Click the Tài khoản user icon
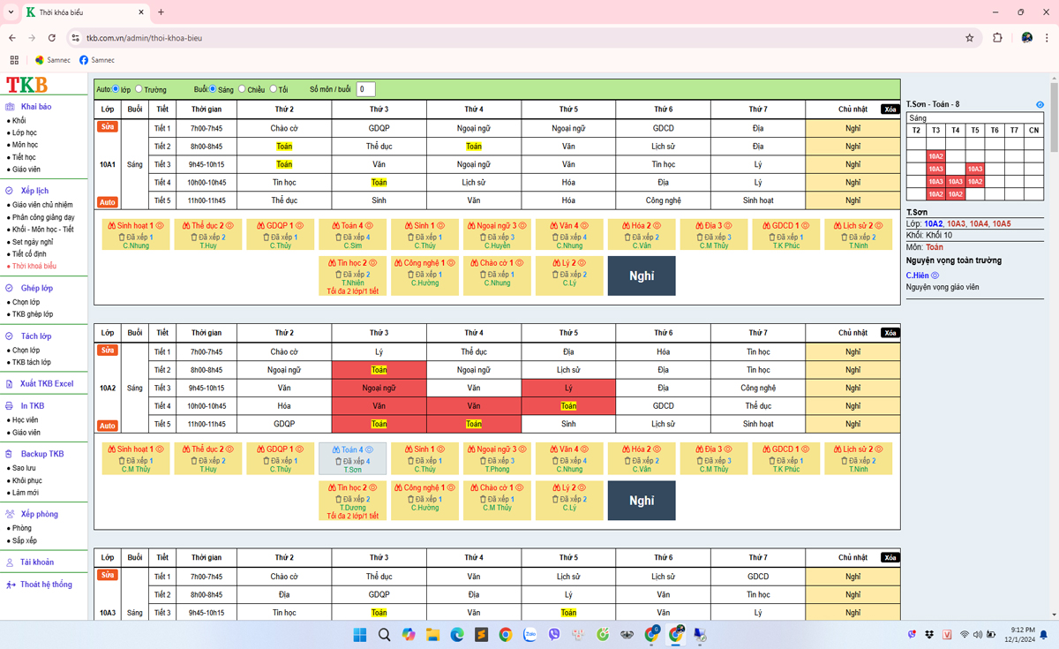The width and height of the screenshot is (1059, 649). [10, 562]
